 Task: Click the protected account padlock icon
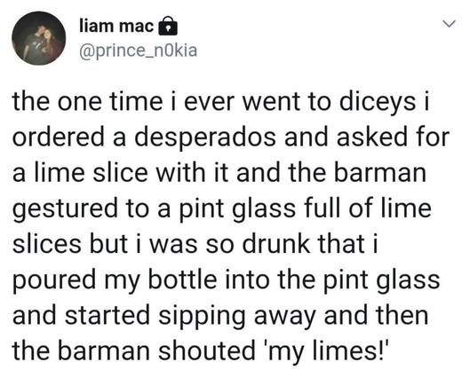168,26
